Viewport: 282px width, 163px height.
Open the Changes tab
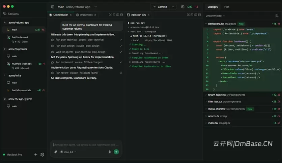click(x=213, y=7)
